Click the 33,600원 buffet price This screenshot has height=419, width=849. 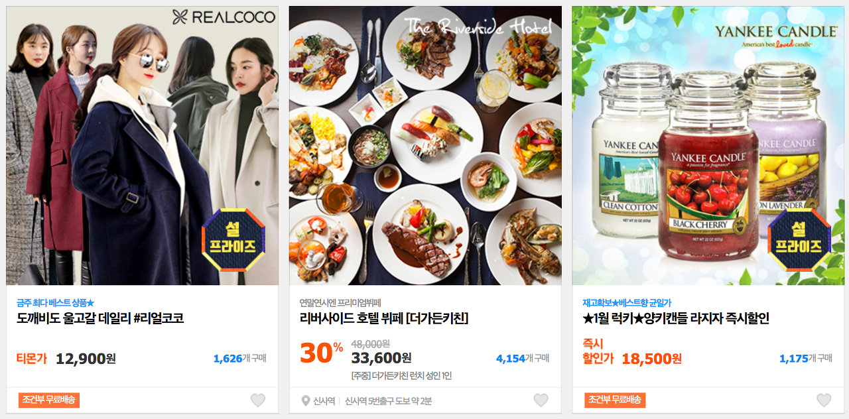[x=381, y=358]
